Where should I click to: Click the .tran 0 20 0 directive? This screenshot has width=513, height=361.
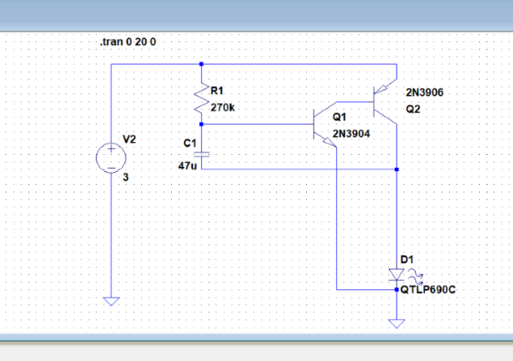[x=128, y=42]
